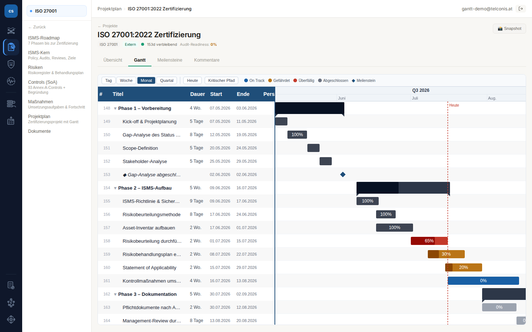Open the Meilensteine tab
532x332 pixels.
(x=170, y=60)
